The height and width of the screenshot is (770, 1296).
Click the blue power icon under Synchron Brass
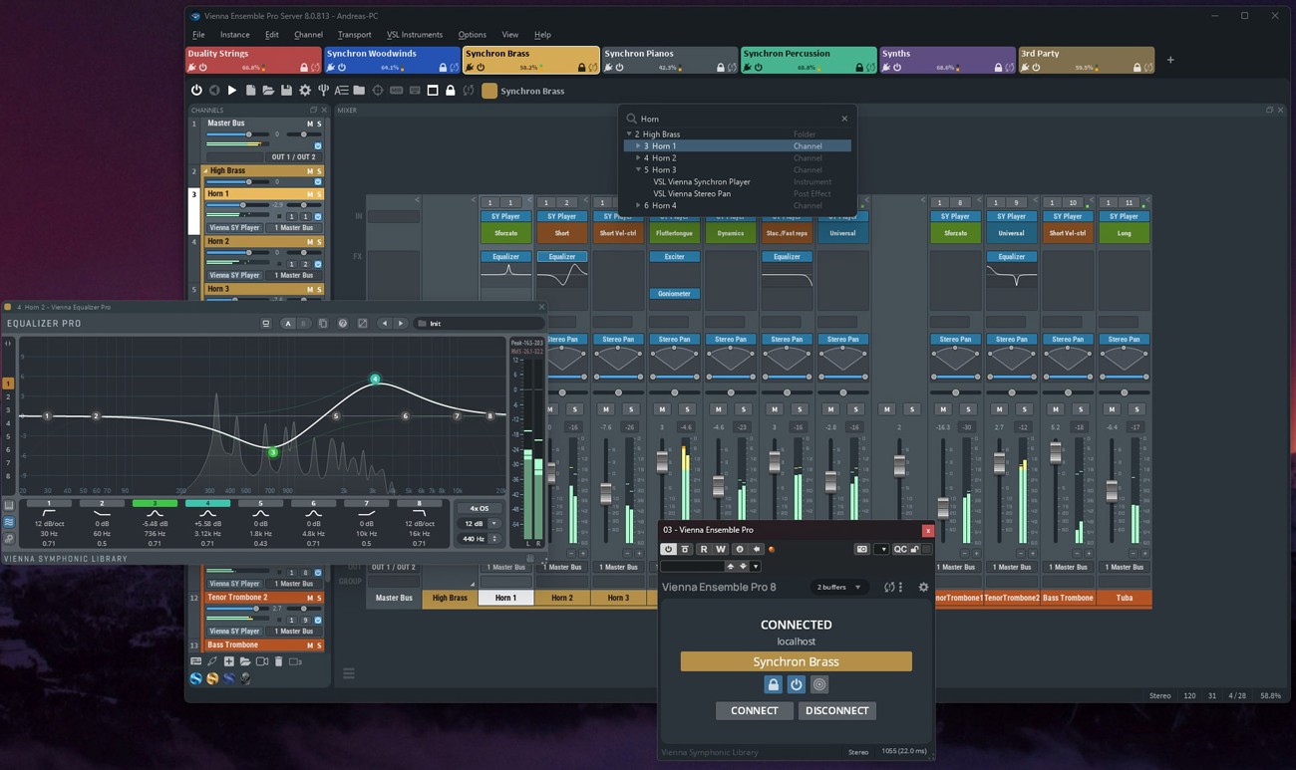(796, 684)
